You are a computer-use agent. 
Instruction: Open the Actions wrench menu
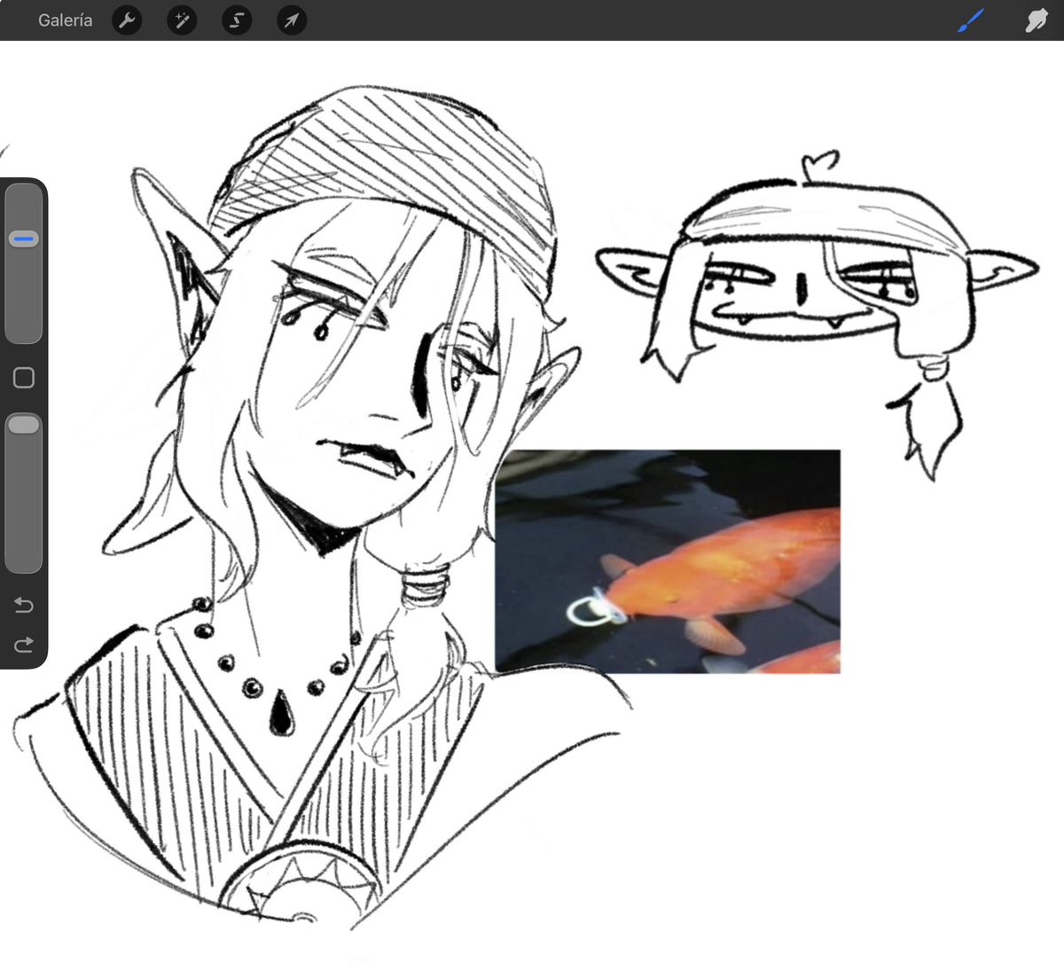tap(128, 20)
